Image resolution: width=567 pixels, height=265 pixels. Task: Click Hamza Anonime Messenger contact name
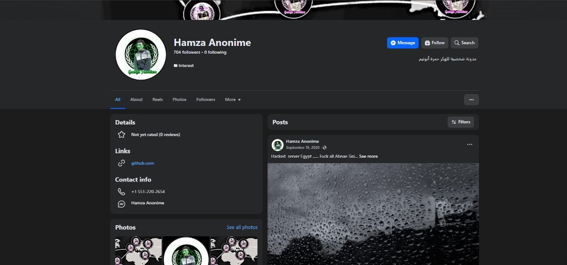pyautogui.click(x=147, y=203)
